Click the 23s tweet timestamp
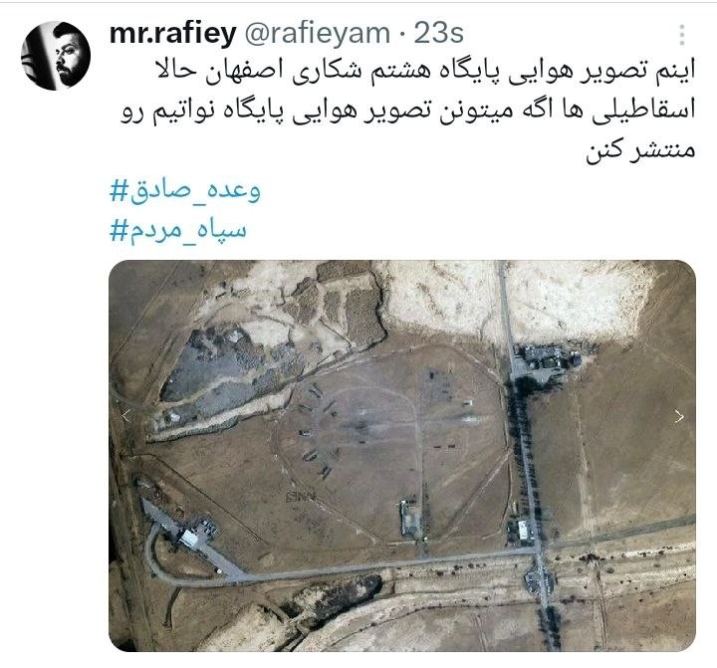 438,34
